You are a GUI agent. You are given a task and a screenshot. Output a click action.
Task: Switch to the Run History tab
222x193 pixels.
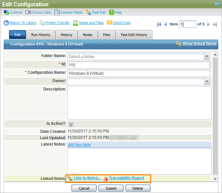point(41,35)
